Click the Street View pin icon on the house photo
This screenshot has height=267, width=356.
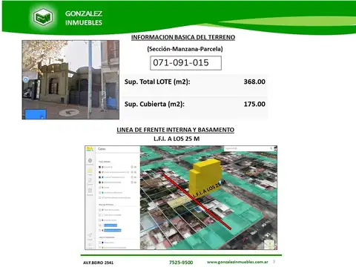coord(25,79)
